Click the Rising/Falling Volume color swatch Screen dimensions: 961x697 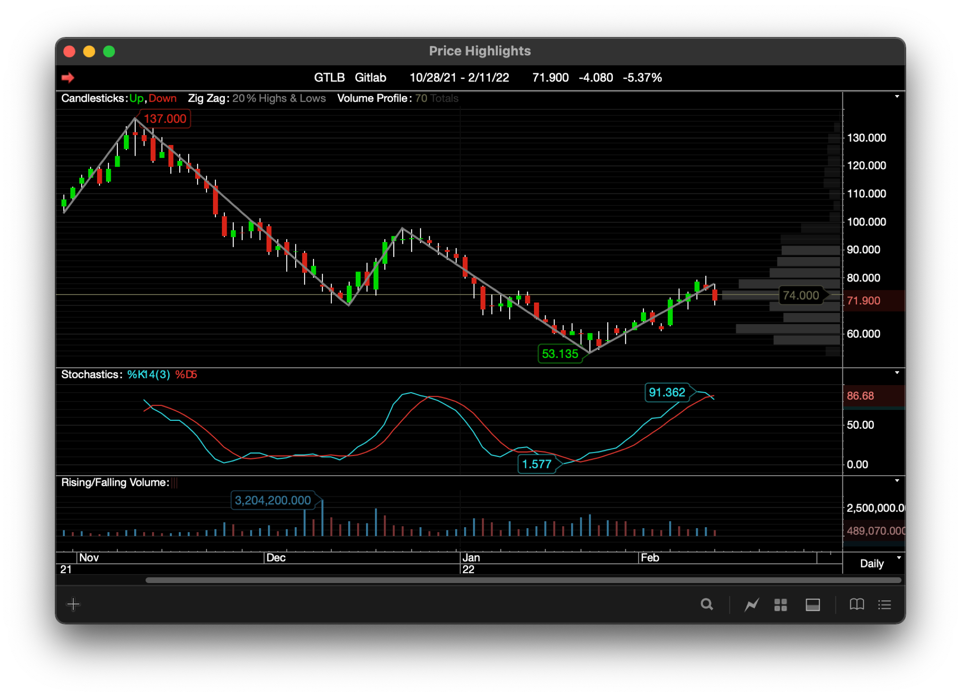point(175,483)
